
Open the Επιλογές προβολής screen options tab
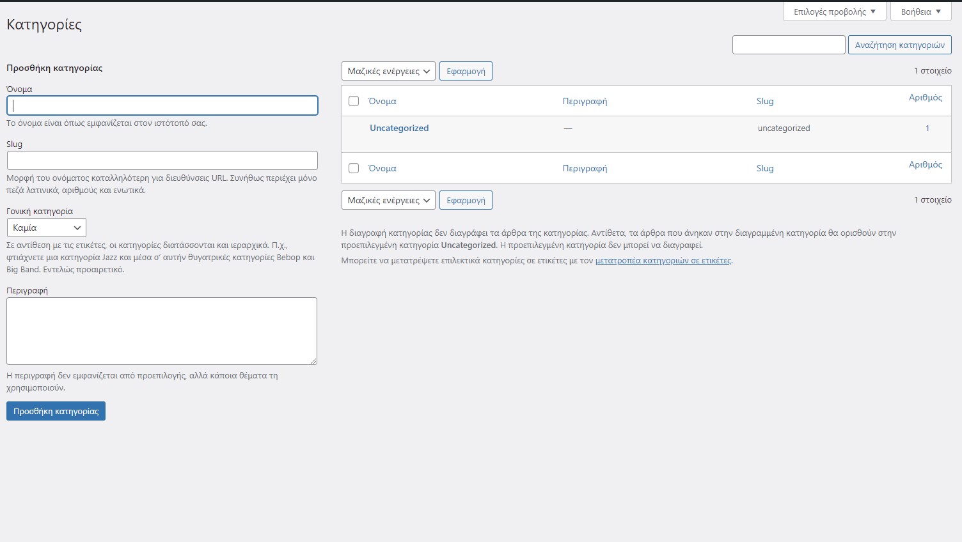tap(834, 12)
